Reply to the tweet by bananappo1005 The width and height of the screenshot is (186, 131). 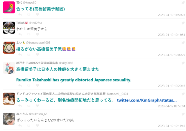tap(20, 55)
